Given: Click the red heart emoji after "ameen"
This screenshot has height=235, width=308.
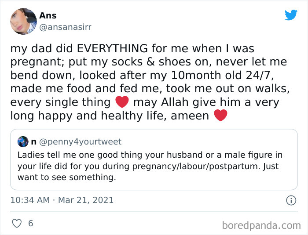Looking at the screenshot, I should pyautogui.click(x=220, y=116).
